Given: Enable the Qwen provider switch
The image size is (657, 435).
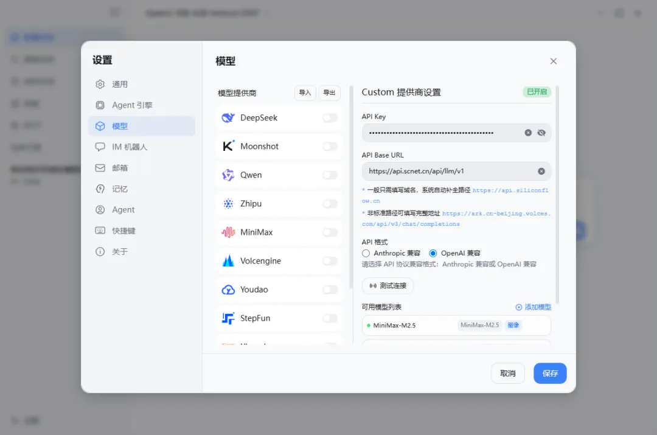Looking at the screenshot, I should tap(330, 175).
